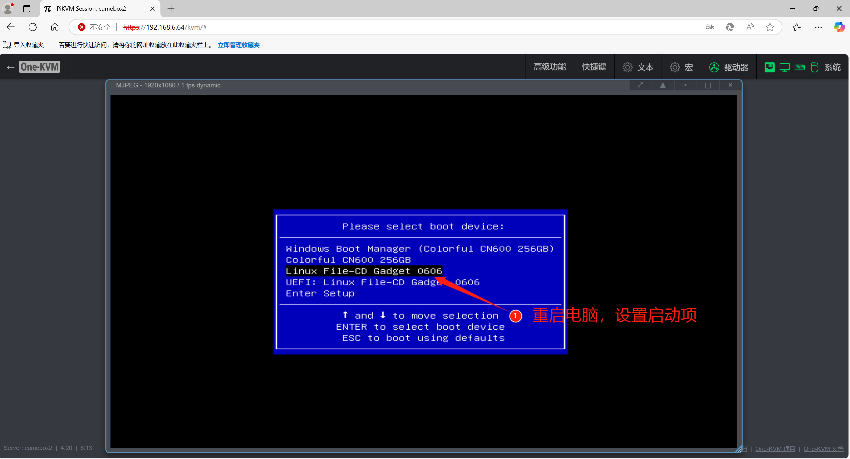
Task: Click the green monitor status icon
Action: coord(784,67)
